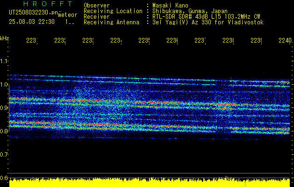Screen dimensions: 294x187
Task: Click the HROFFT title text
Action: tap(48, 4)
